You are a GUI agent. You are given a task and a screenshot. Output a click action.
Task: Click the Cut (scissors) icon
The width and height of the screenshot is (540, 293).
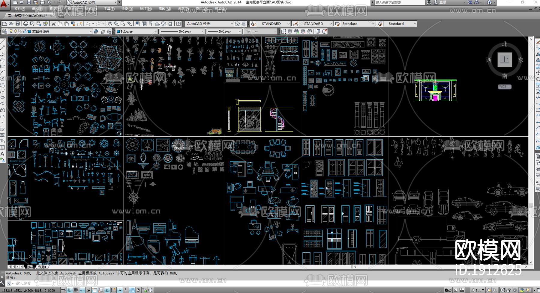(x=53, y=24)
